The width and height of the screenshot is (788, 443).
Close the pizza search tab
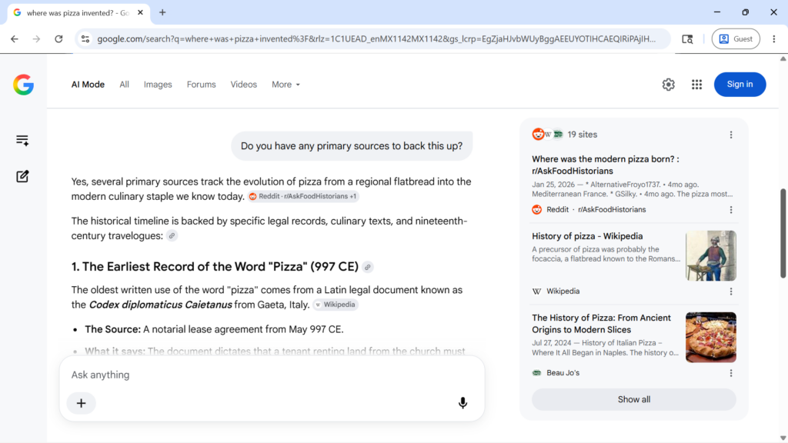(140, 12)
